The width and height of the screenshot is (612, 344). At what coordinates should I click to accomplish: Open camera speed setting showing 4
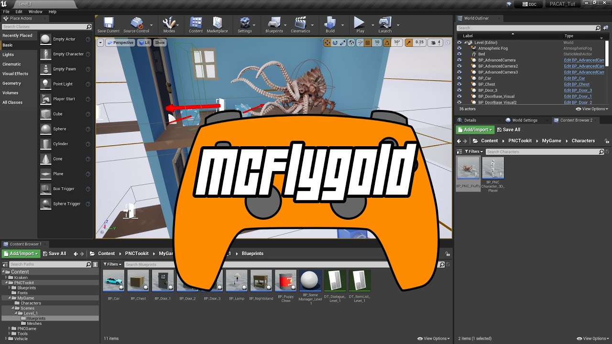436,43
